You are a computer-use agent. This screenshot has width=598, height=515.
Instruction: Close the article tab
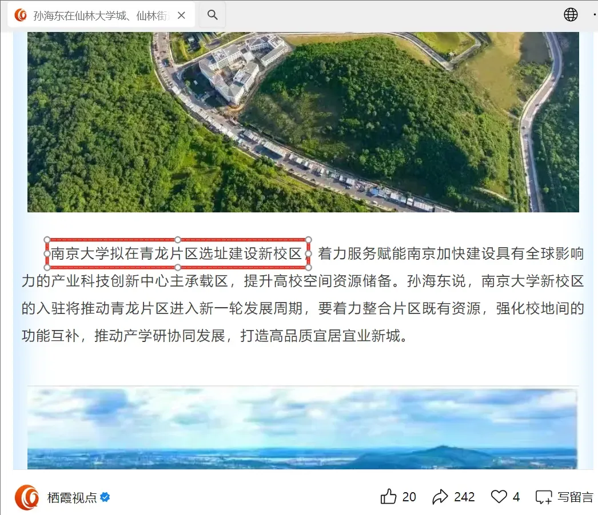[x=182, y=15]
